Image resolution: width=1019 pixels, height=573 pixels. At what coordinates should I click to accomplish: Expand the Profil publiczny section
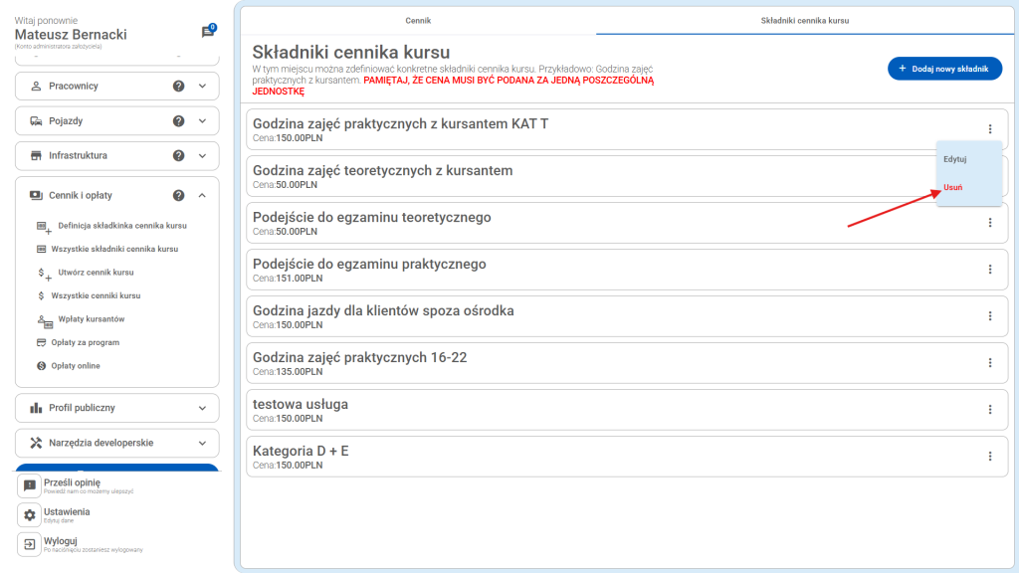point(202,408)
